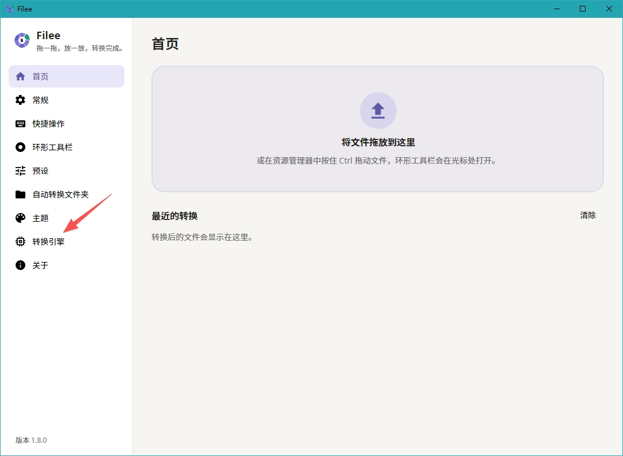
Task: Close the Filee window
Action: pos(609,9)
